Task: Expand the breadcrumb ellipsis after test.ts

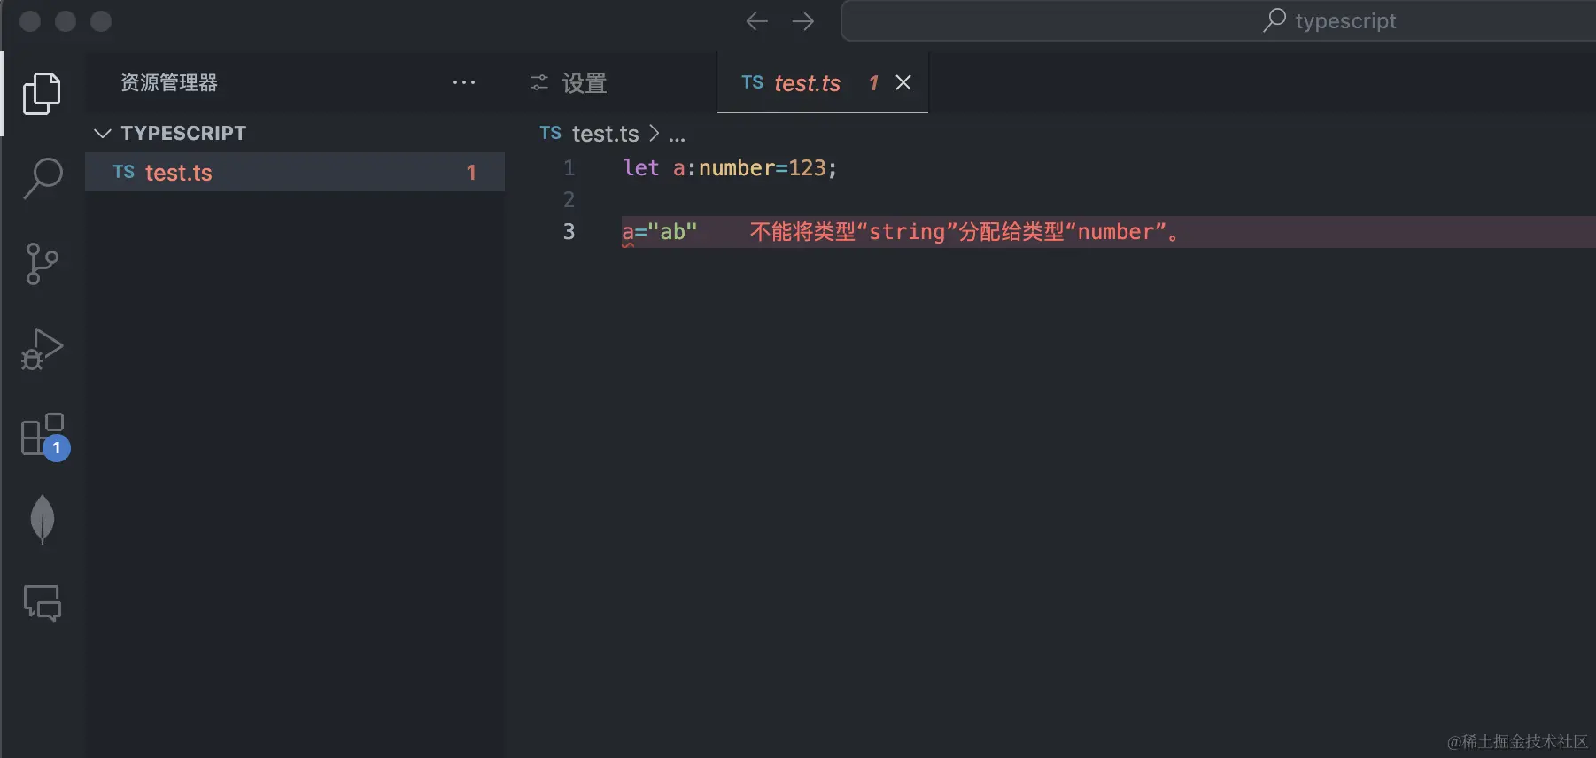Action: coord(677,135)
